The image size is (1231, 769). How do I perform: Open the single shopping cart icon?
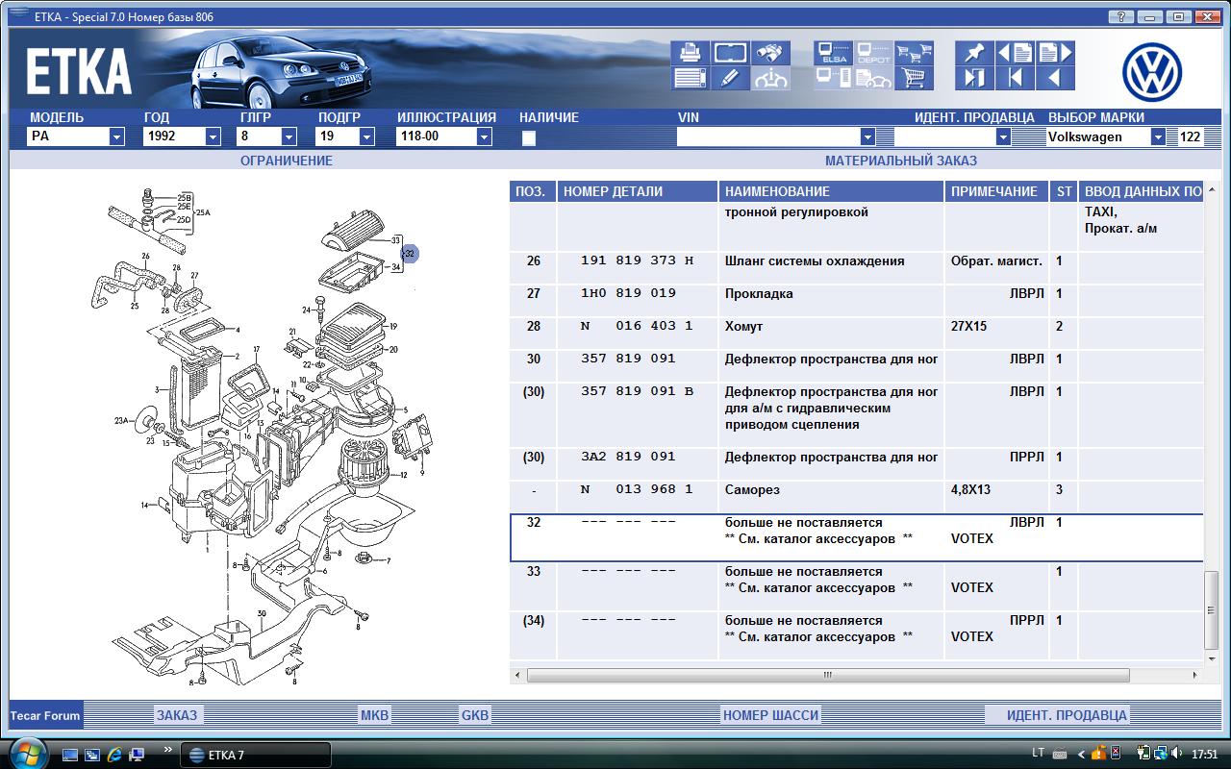[x=915, y=79]
